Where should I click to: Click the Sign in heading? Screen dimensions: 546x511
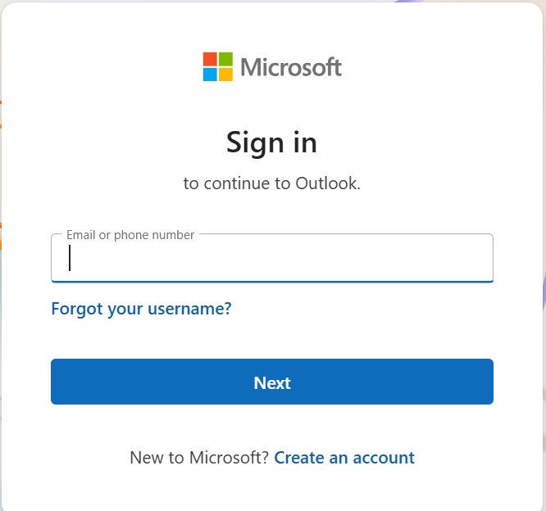click(x=271, y=142)
